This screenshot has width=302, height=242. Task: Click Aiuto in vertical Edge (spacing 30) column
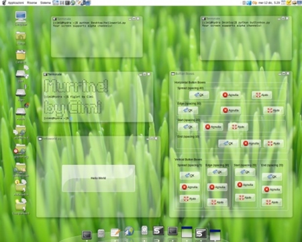[217, 202]
